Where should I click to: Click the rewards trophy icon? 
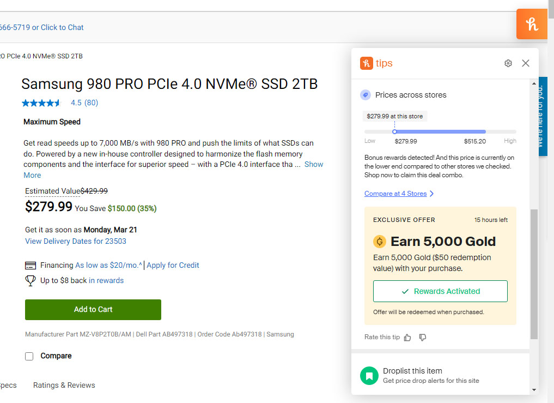point(31,280)
